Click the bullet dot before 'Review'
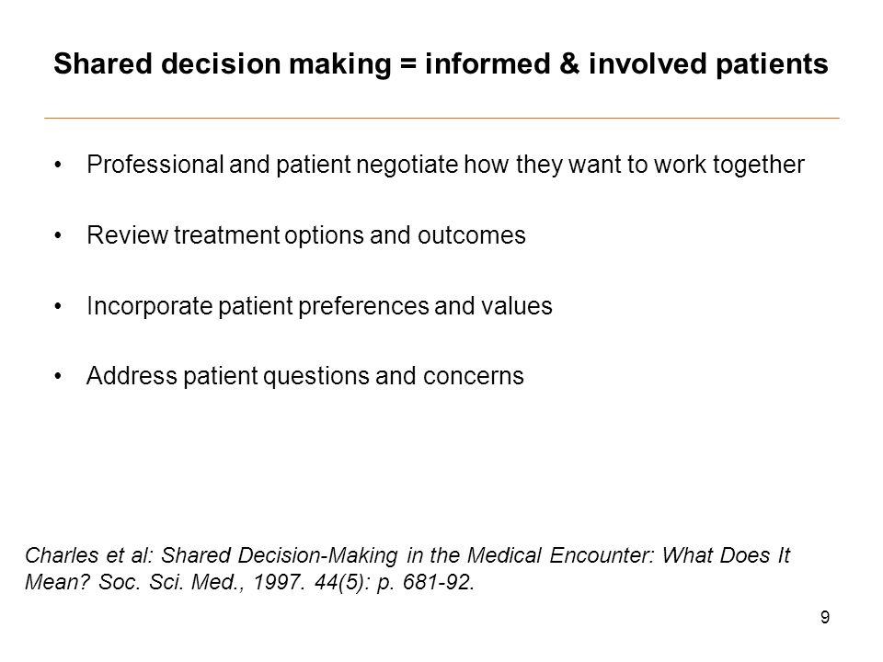The width and height of the screenshot is (883, 662). click(57, 236)
